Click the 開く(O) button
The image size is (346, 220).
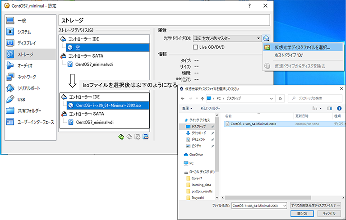click(302, 214)
